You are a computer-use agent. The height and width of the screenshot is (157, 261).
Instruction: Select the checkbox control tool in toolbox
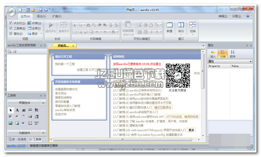[x=10, y=117]
